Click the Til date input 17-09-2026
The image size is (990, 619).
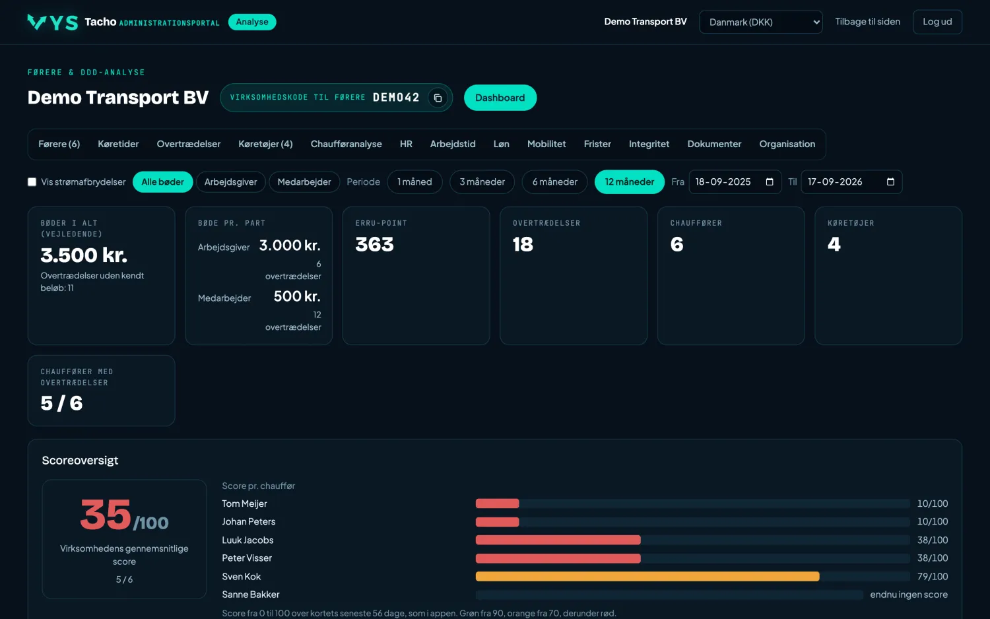851,182
